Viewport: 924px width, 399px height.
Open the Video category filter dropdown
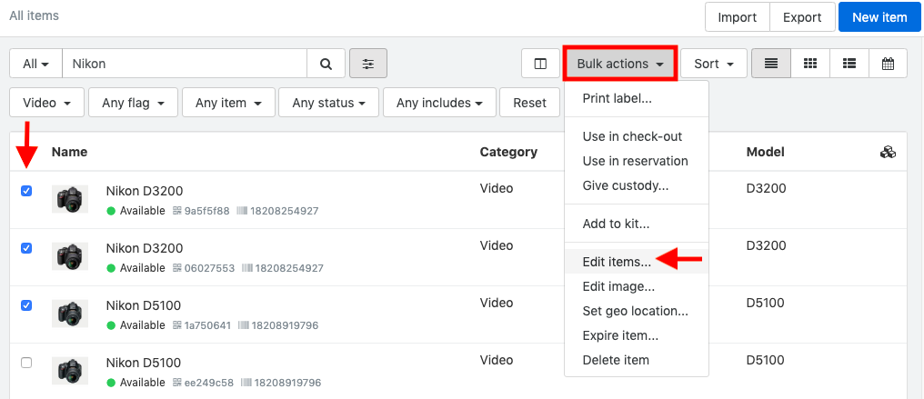click(47, 103)
